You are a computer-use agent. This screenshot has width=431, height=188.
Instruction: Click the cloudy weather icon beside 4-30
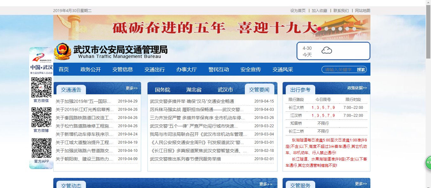tap(327, 50)
